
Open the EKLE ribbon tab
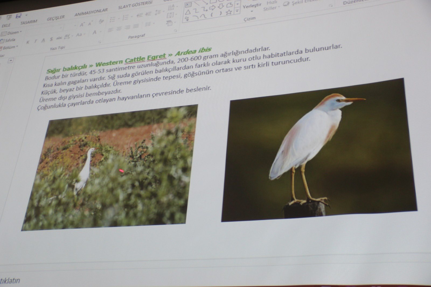pos(6,26)
